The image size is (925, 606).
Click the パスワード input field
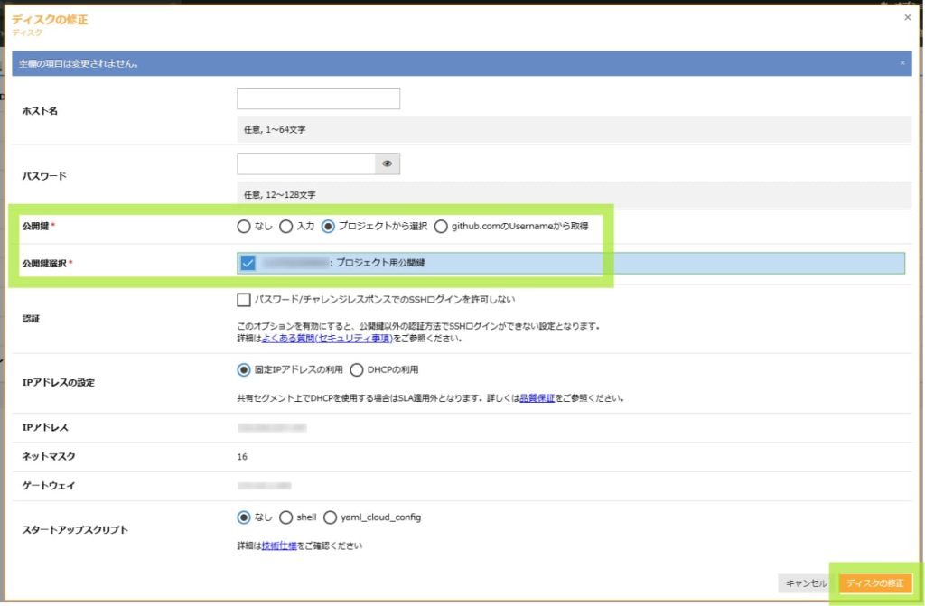pyautogui.click(x=306, y=163)
